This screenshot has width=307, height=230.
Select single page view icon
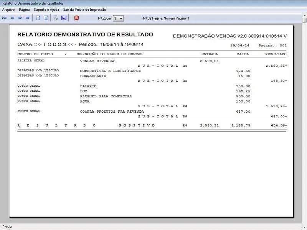pos(38,18)
